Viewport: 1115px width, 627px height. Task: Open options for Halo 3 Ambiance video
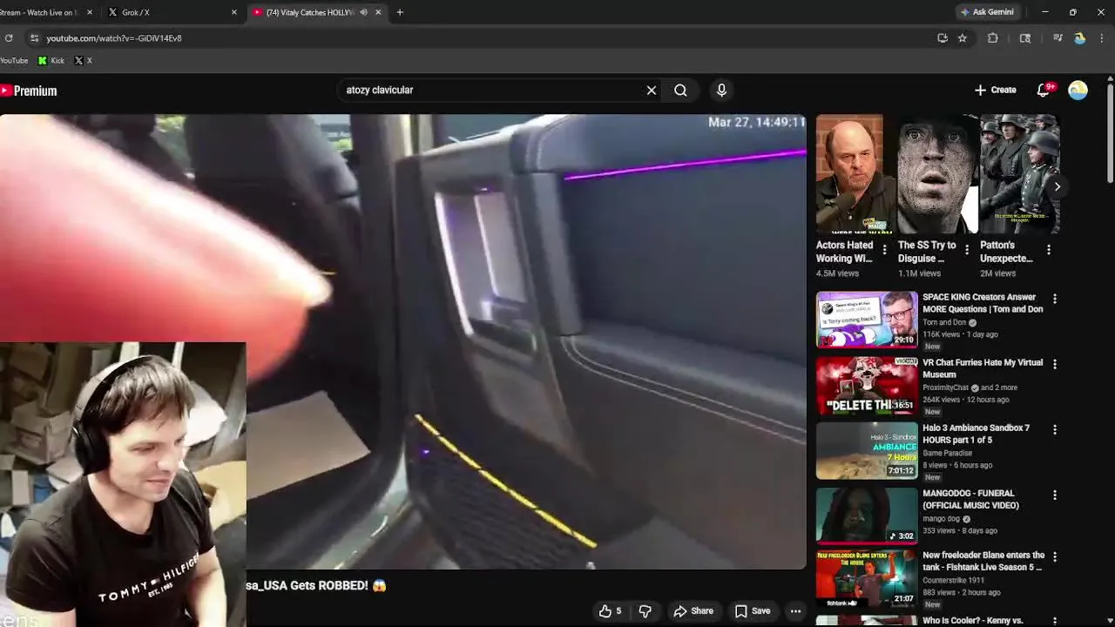(x=1055, y=429)
